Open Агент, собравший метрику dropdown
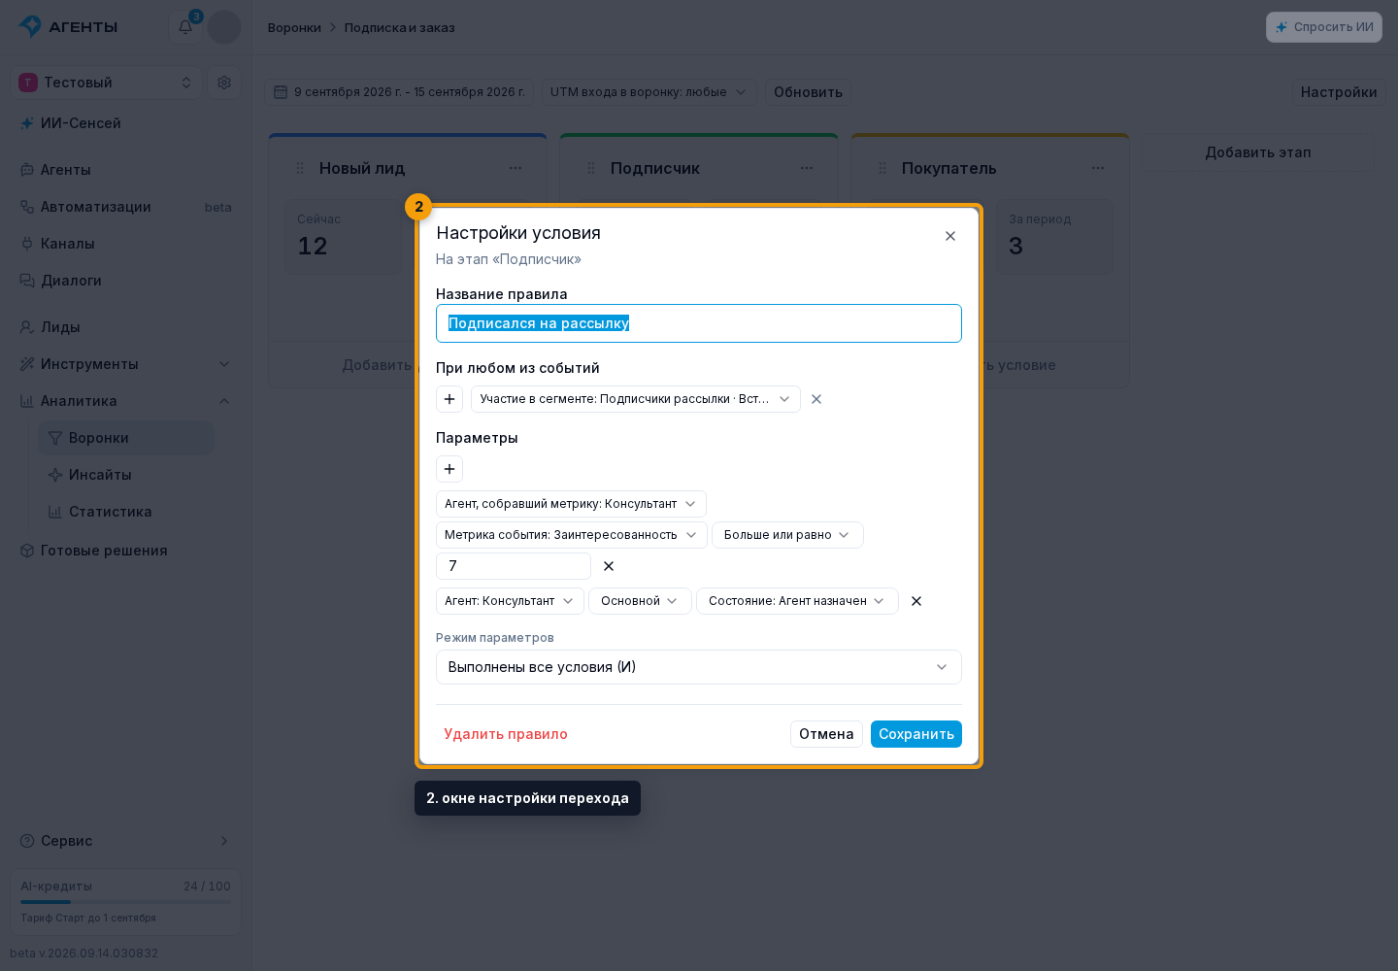This screenshot has height=971, width=1398. 571,504
